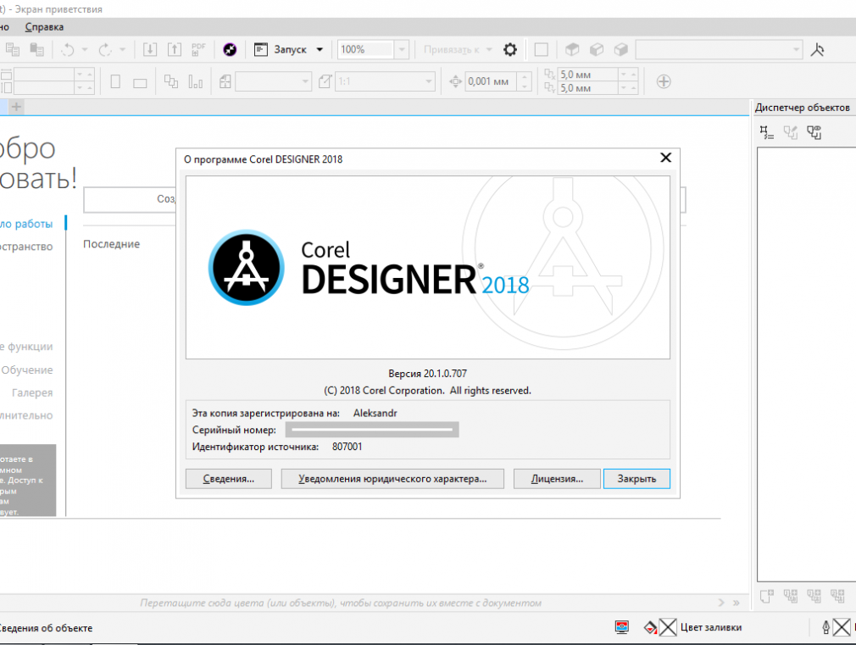Screen dimensions: 856x645
Task: Click the Publish to PDF icon
Action: [x=198, y=50]
